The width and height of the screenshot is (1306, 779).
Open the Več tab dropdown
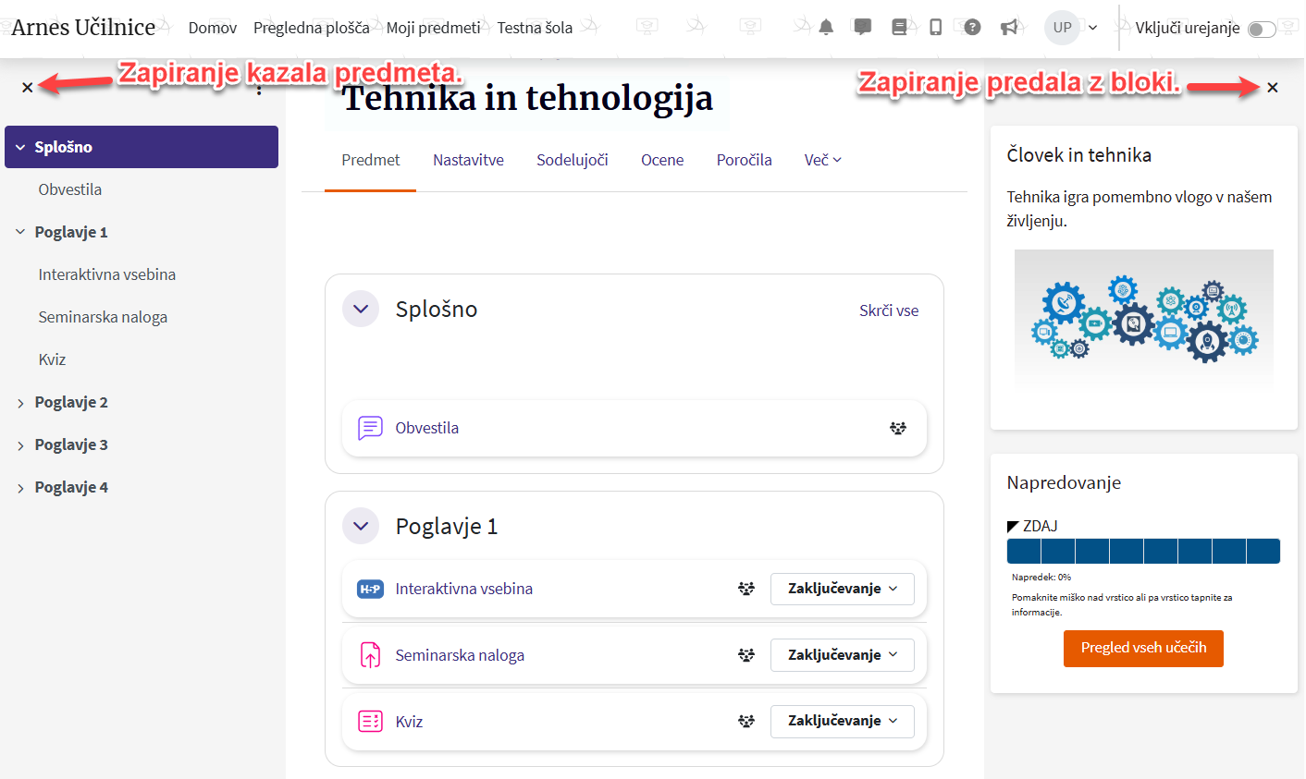pyautogui.click(x=822, y=160)
